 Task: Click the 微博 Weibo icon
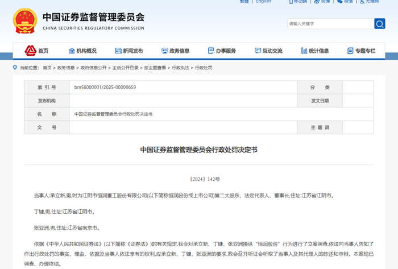click(317, 2)
